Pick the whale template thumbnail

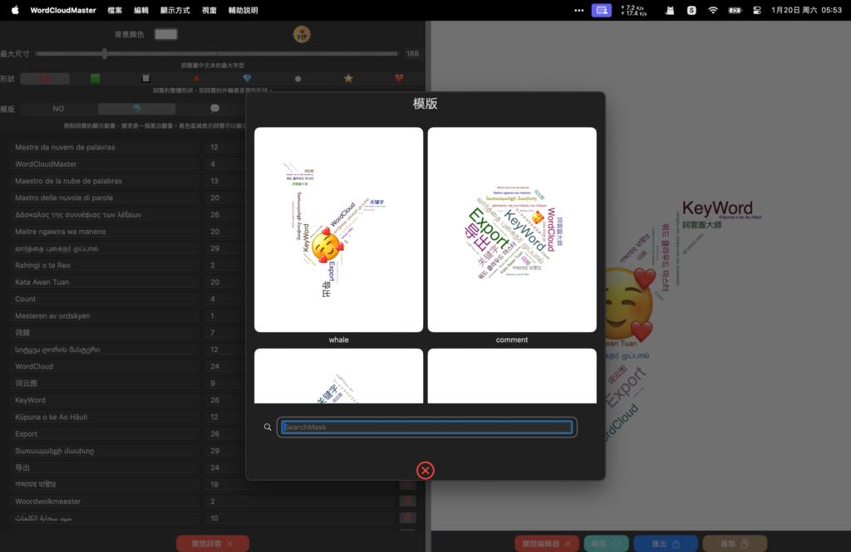pos(339,229)
